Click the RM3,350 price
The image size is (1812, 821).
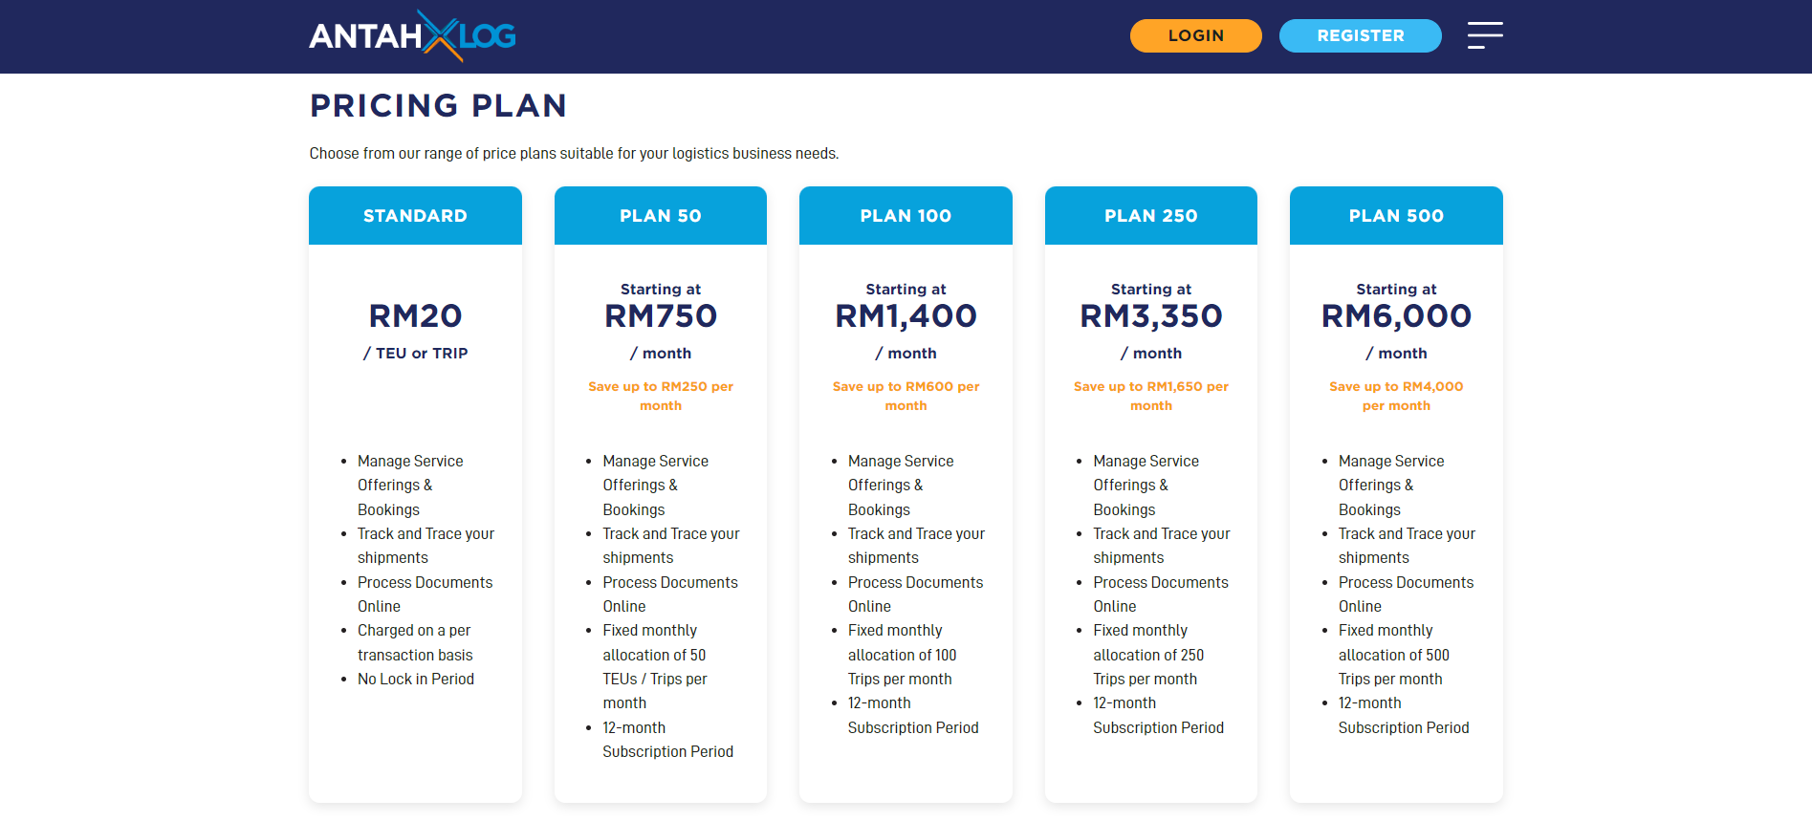pos(1151,316)
